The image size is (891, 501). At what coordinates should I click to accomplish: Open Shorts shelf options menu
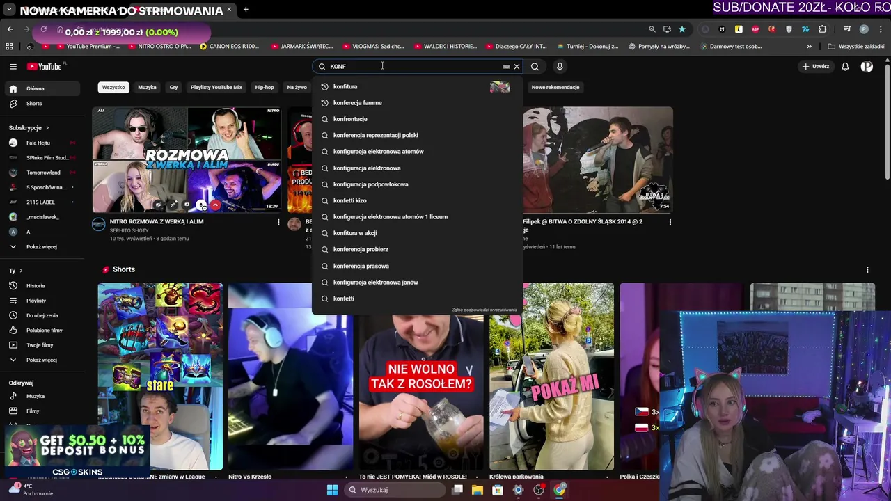click(x=867, y=270)
